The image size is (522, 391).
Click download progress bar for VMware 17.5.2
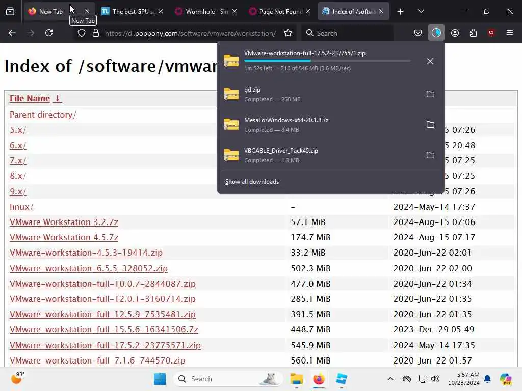coord(327,61)
